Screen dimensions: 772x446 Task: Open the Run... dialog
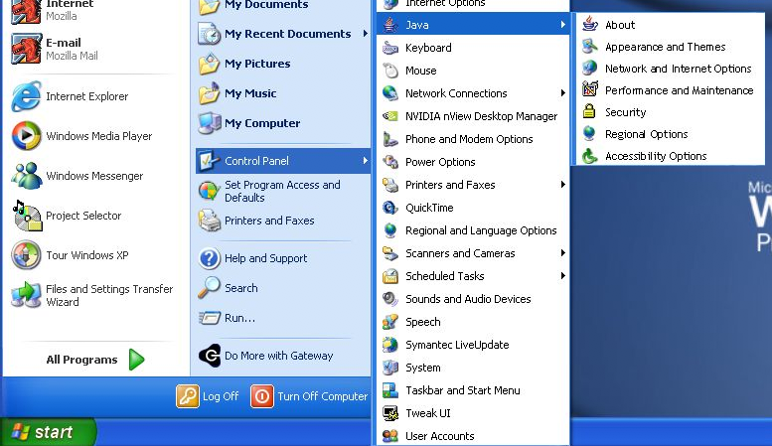pyautogui.click(x=282, y=318)
